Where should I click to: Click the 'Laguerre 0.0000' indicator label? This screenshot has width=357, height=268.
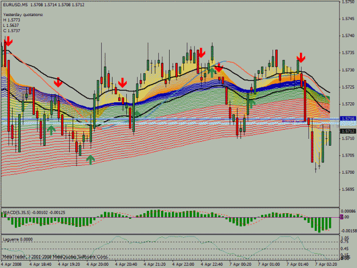click(x=18, y=239)
